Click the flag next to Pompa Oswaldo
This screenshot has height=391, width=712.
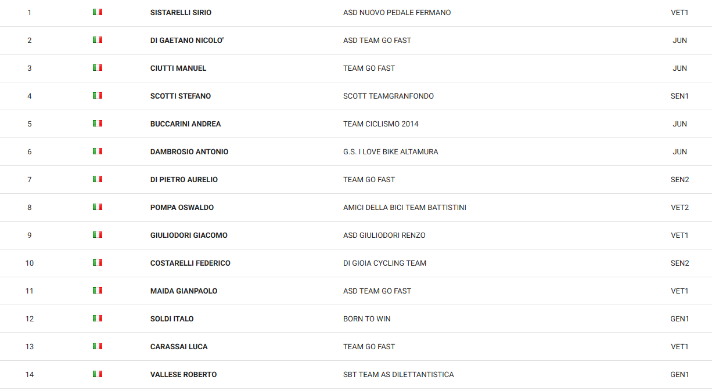tap(98, 207)
